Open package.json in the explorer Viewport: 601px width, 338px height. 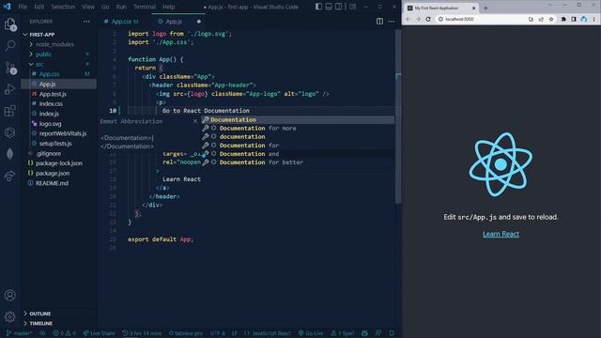[53, 173]
